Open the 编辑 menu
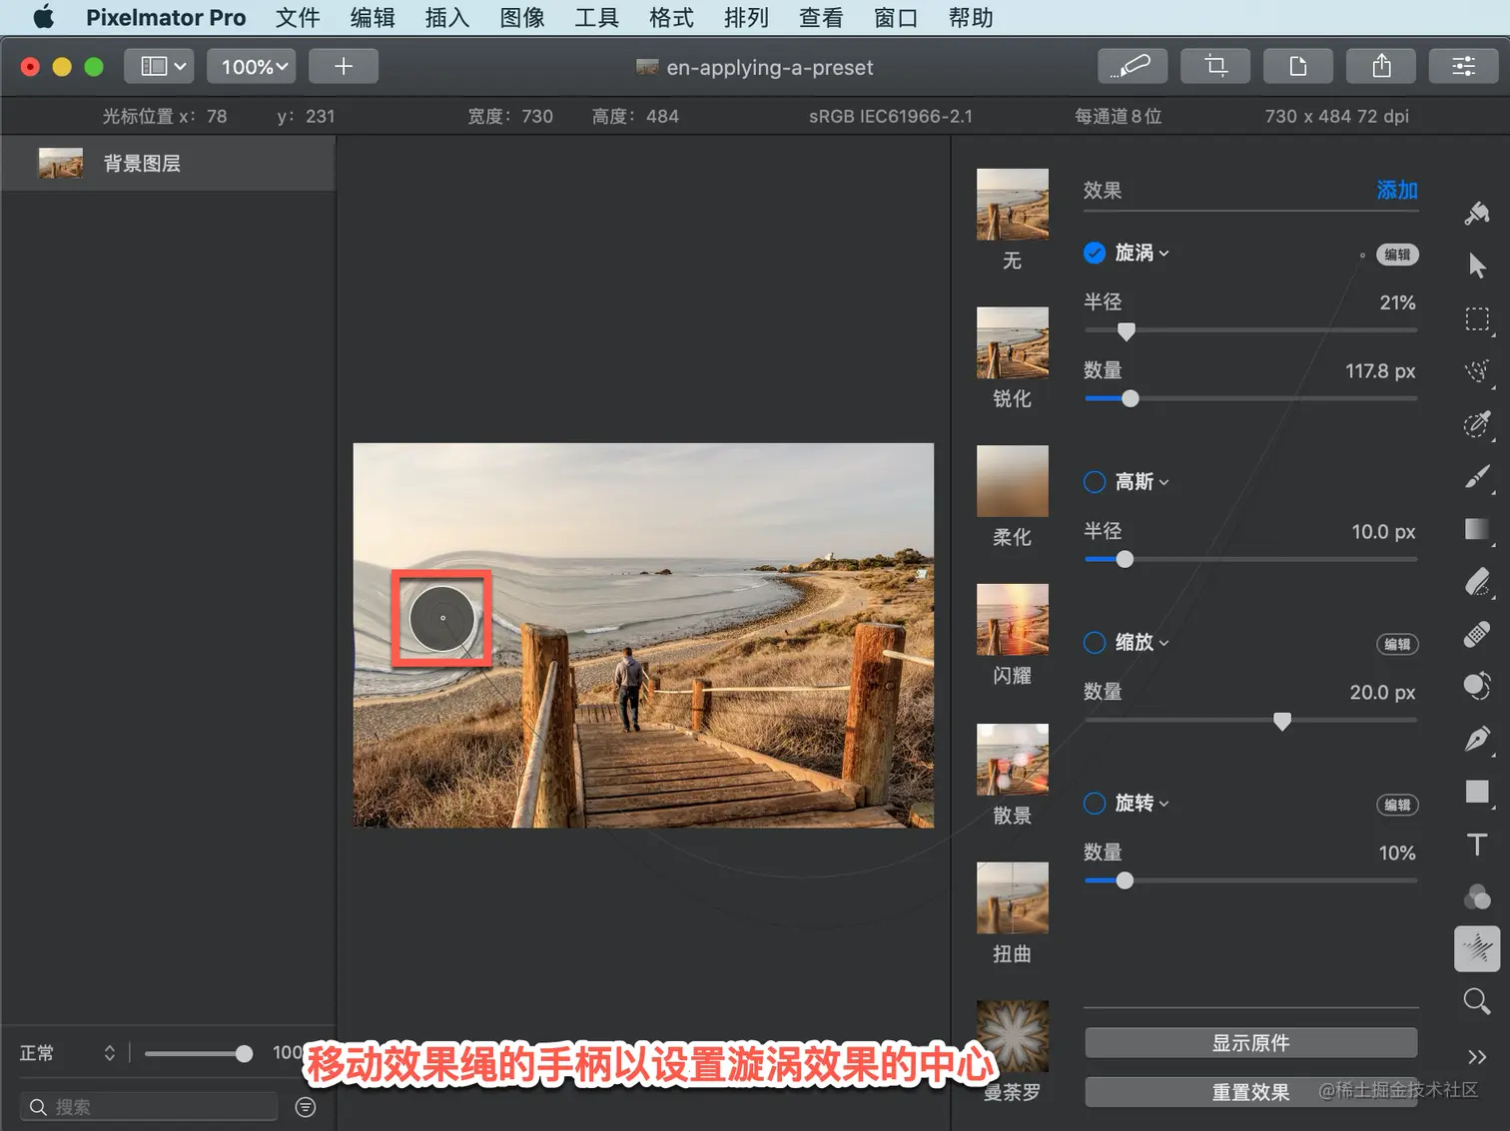The width and height of the screenshot is (1510, 1131). 373,17
